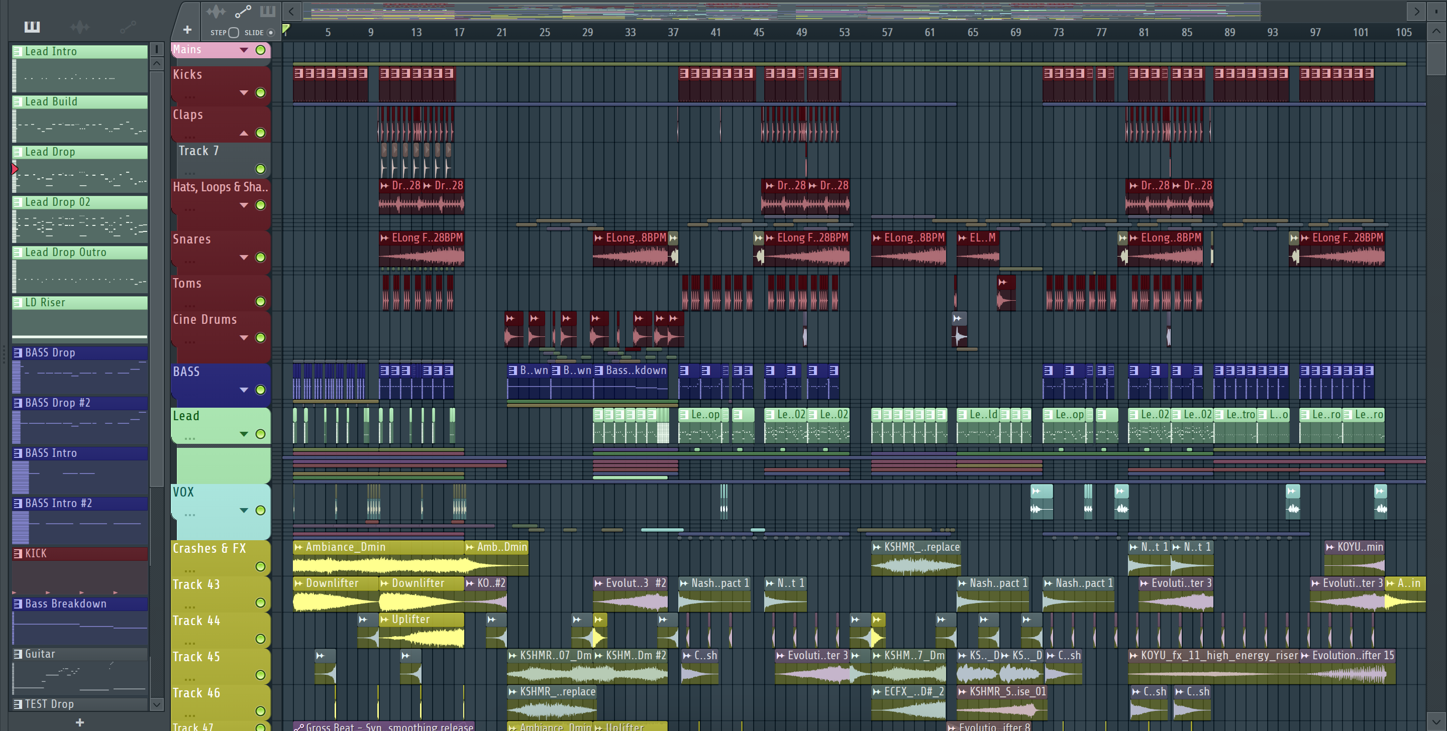Click left arrow of horizontal timeline scrollbar
The image size is (1447, 731).
click(x=291, y=11)
